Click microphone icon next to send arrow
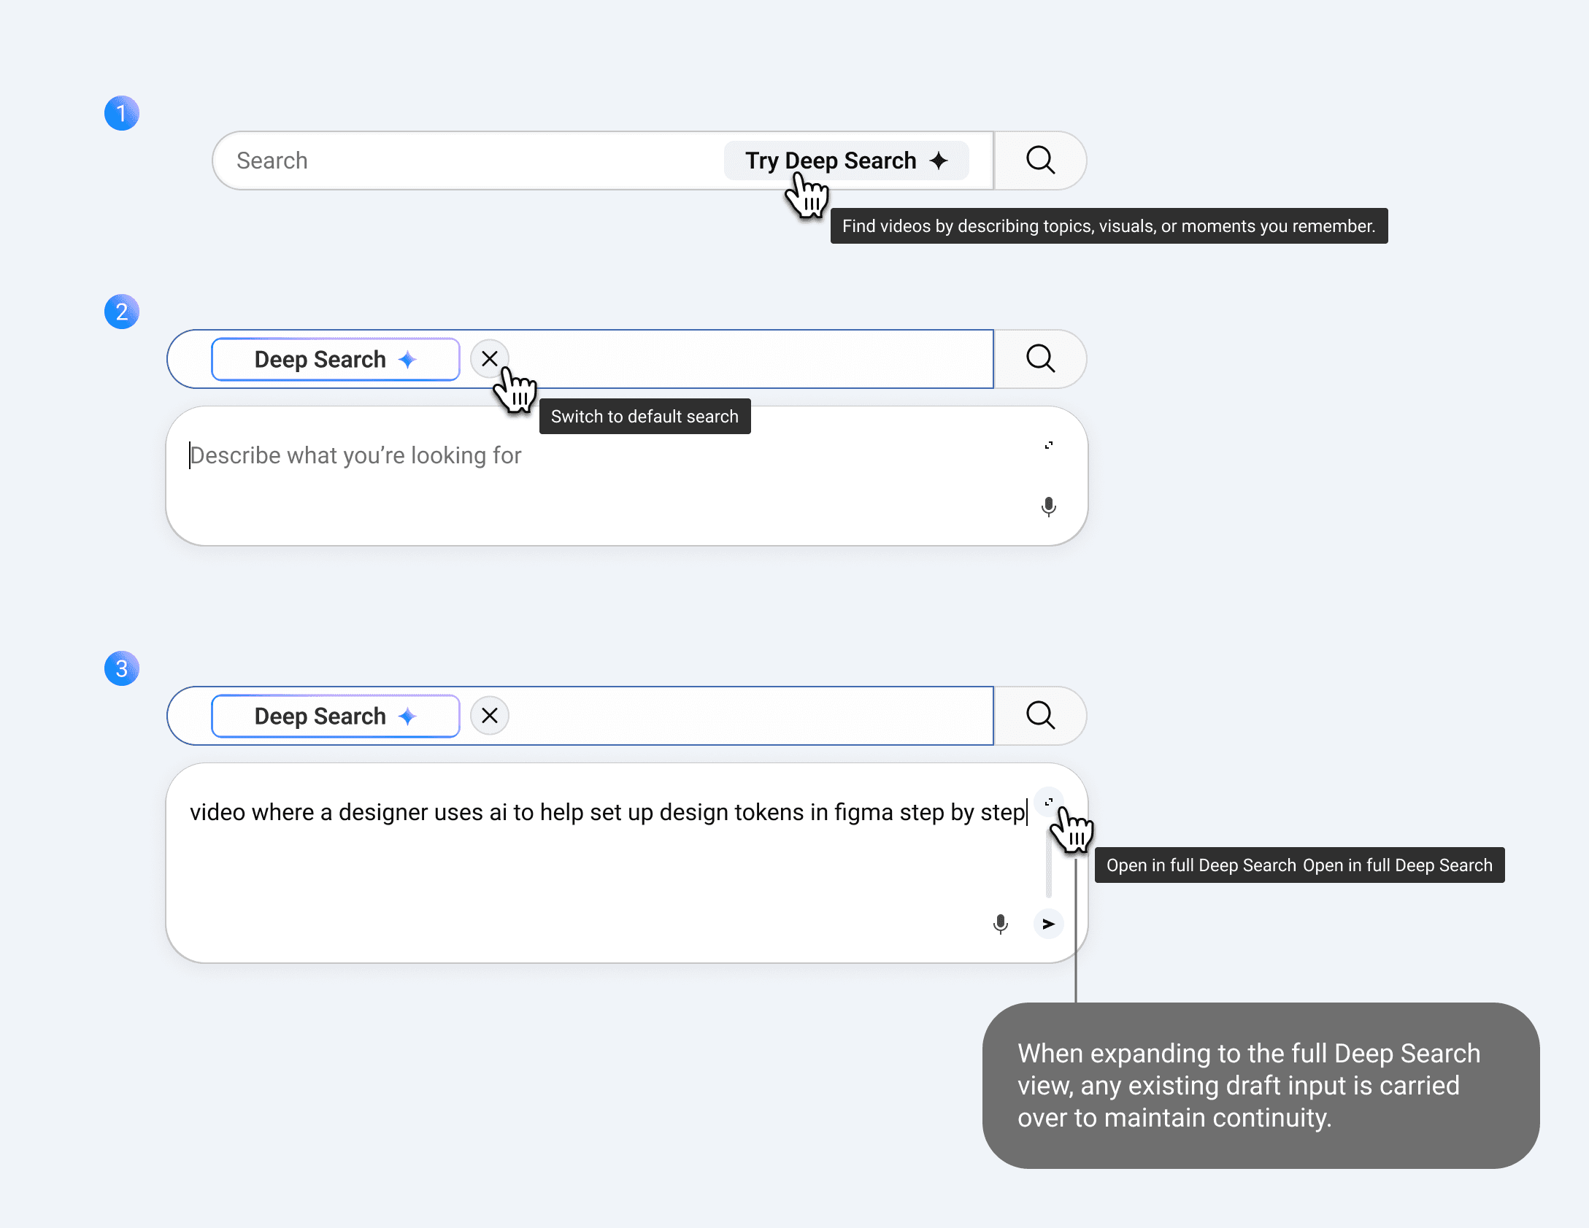The image size is (1589, 1228). coord(1001,924)
